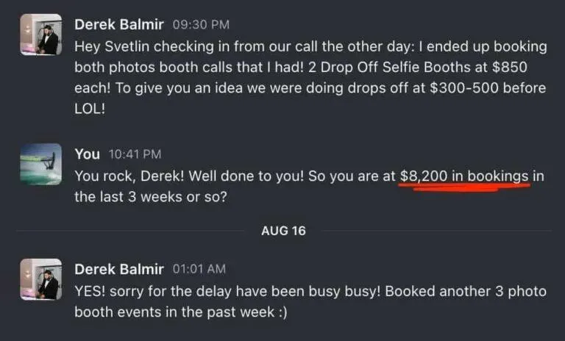Image resolution: width=565 pixels, height=341 pixels.
Task: Open Derek Balmir's avatar on first message
Action: [41, 35]
